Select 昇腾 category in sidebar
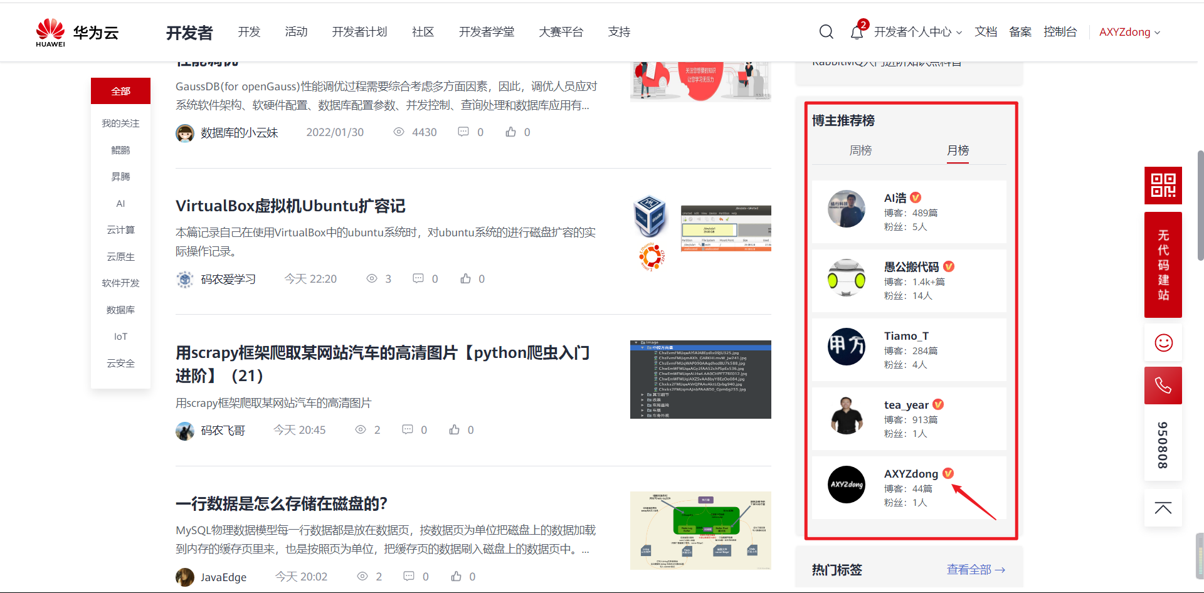 [x=120, y=177]
